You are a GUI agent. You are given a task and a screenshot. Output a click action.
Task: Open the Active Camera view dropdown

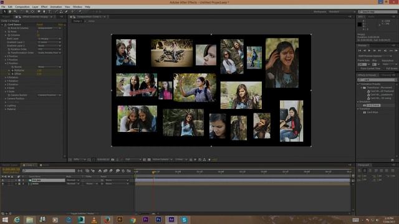point(162,159)
